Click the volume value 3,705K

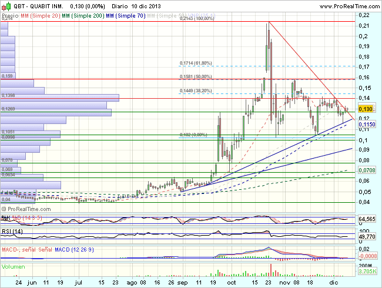pos(367,271)
